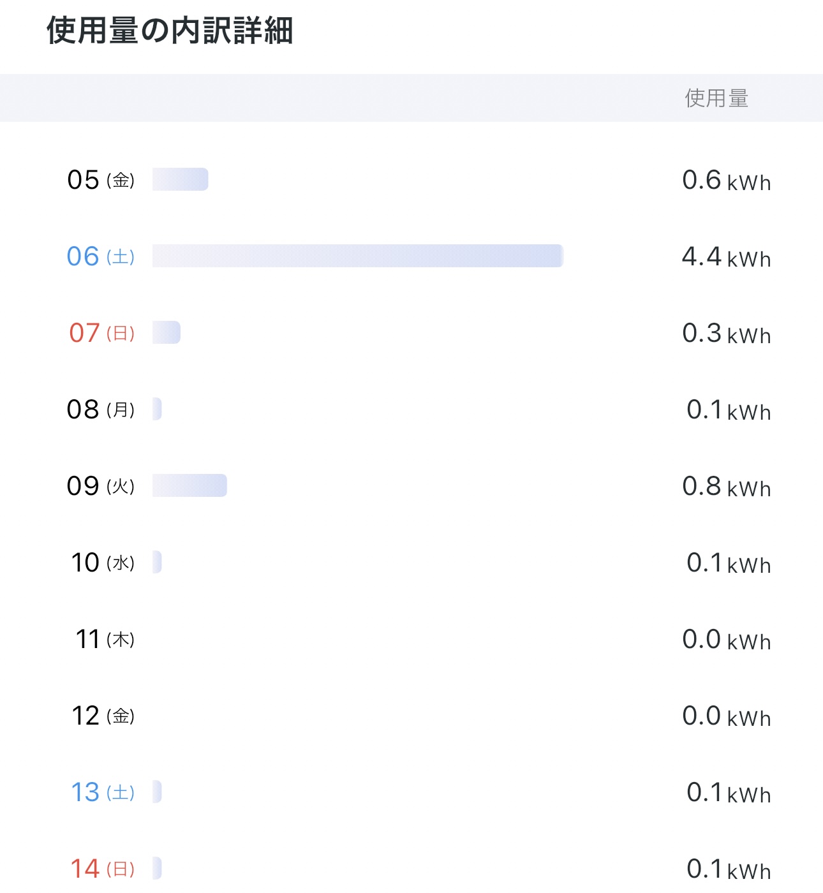Click the usage bar for 06 (土)
This screenshot has height=893, width=823.
[357, 256]
